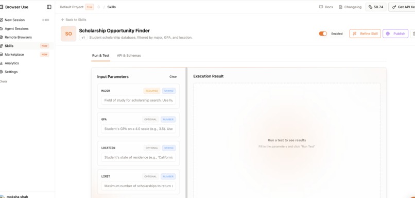Focus the LIMIT input field
The image size is (415, 198).
click(139, 186)
